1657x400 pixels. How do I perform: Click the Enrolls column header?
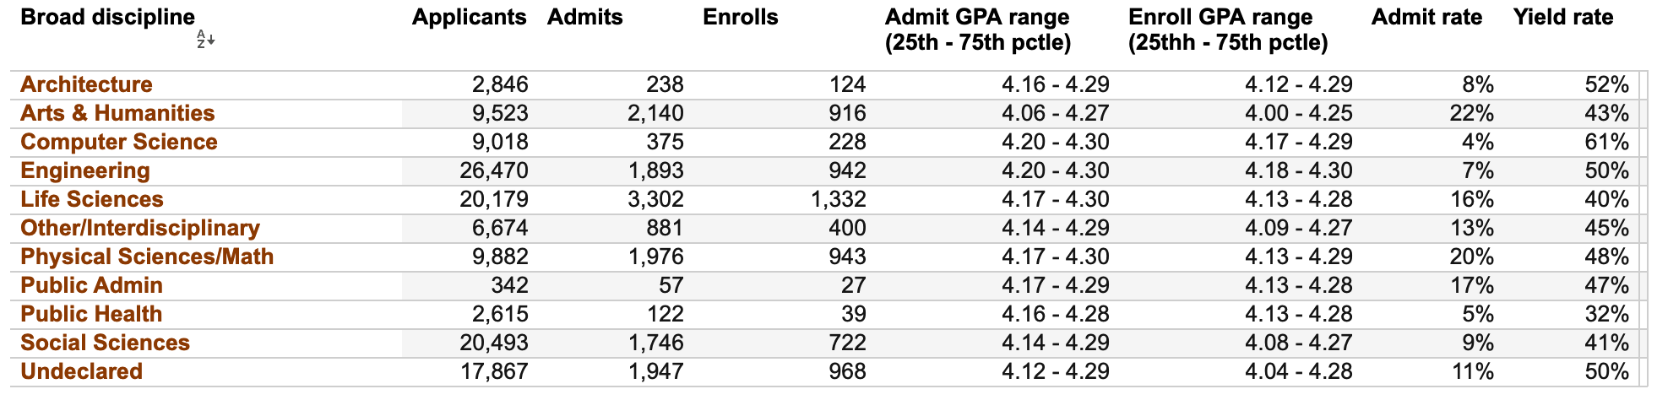pyautogui.click(x=740, y=18)
